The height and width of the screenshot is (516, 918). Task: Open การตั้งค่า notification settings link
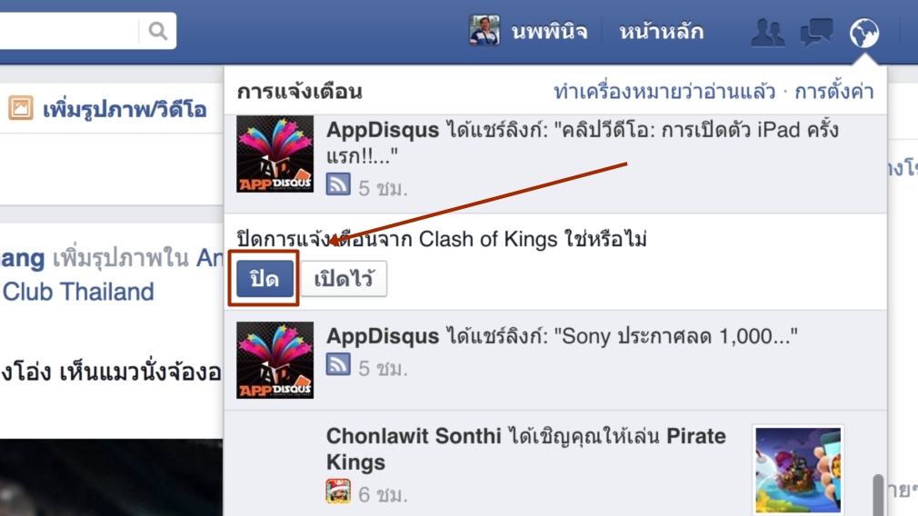pos(834,91)
